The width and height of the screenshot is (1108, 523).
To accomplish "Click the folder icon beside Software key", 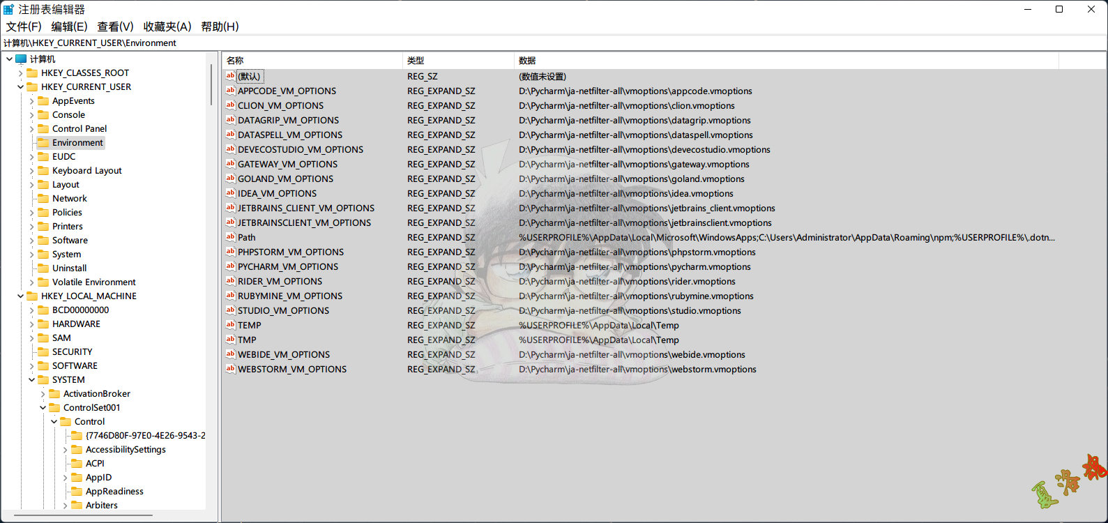I will point(43,240).
